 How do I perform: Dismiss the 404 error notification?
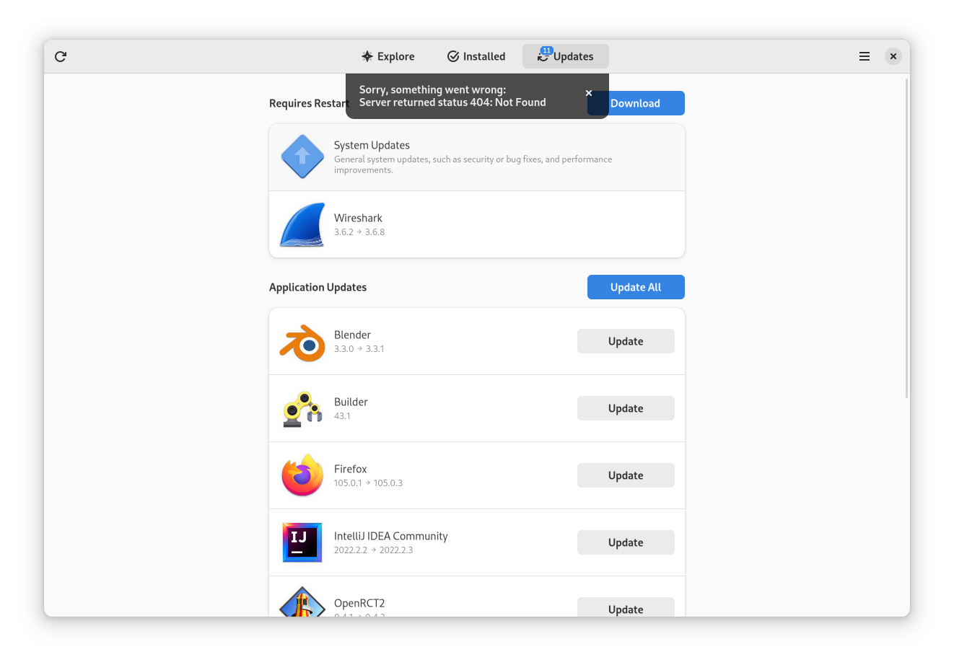tap(589, 93)
